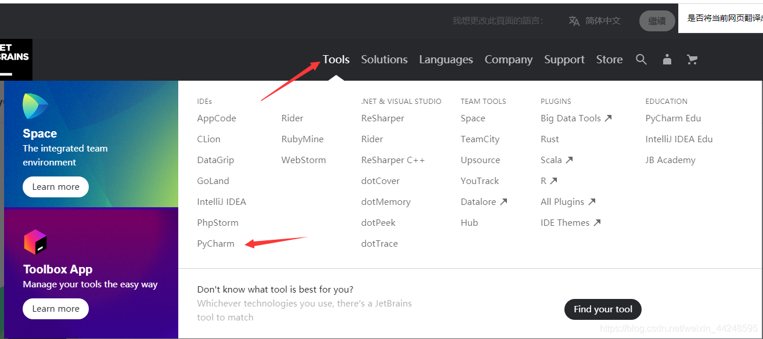Click the Space banner heading

click(39, 134)
